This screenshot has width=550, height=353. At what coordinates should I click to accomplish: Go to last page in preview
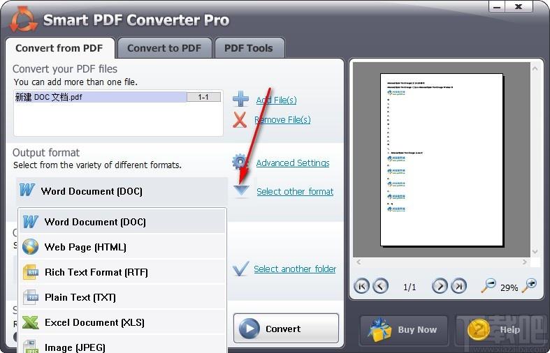459,286
